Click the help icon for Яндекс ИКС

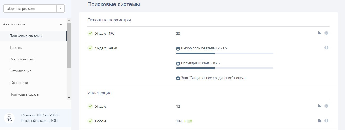pyautogui.click(x=326, y=33)
